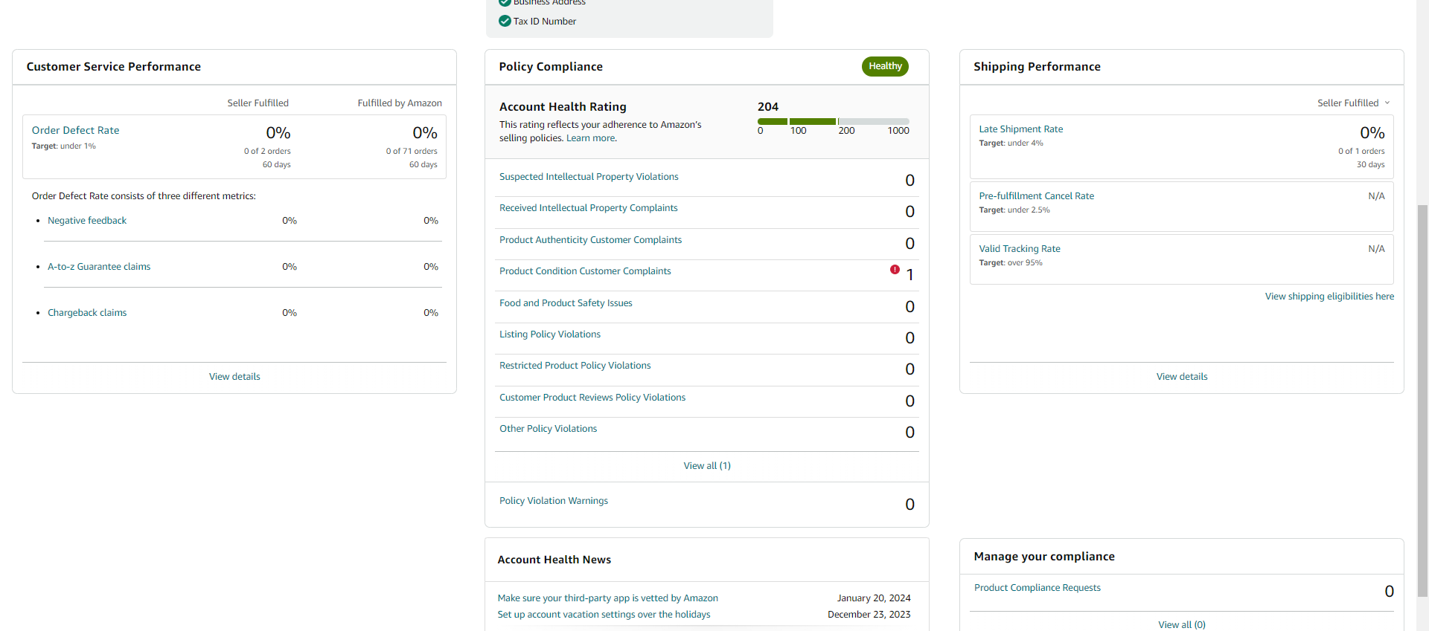Click Learn more about Account Health Rating

coord(591,138)
